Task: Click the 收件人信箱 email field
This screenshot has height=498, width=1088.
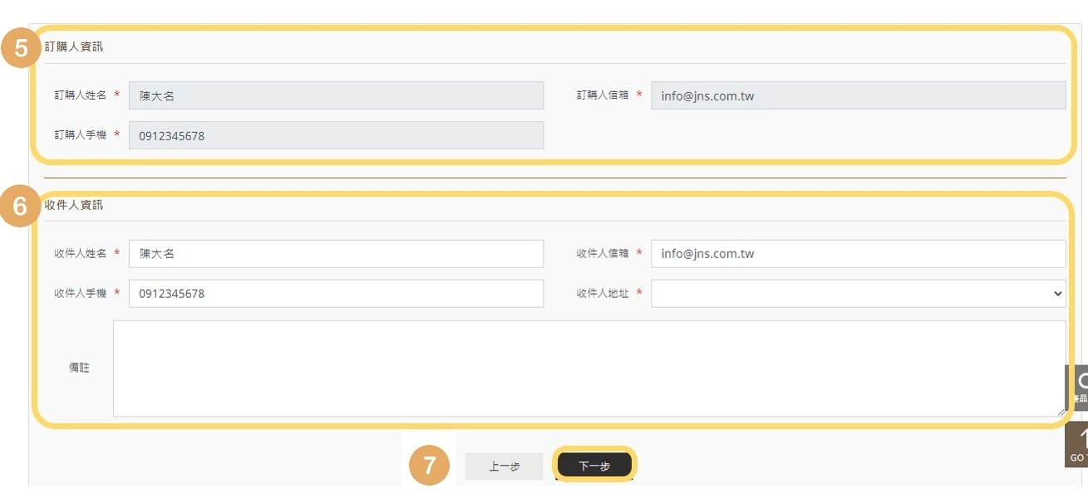Action: tap(858, 254)
